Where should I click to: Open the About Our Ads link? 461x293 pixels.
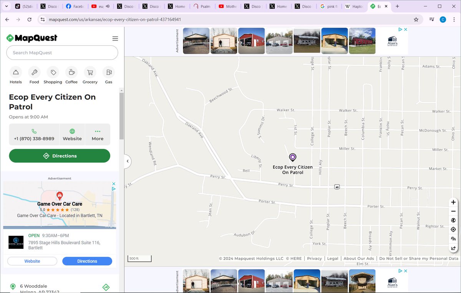coord(359,258)
